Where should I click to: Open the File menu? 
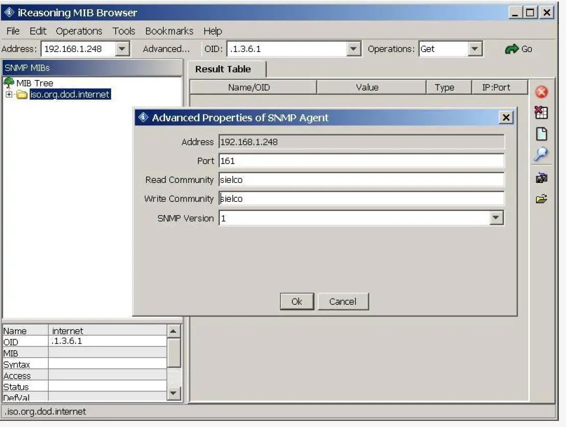click(13, 31)
